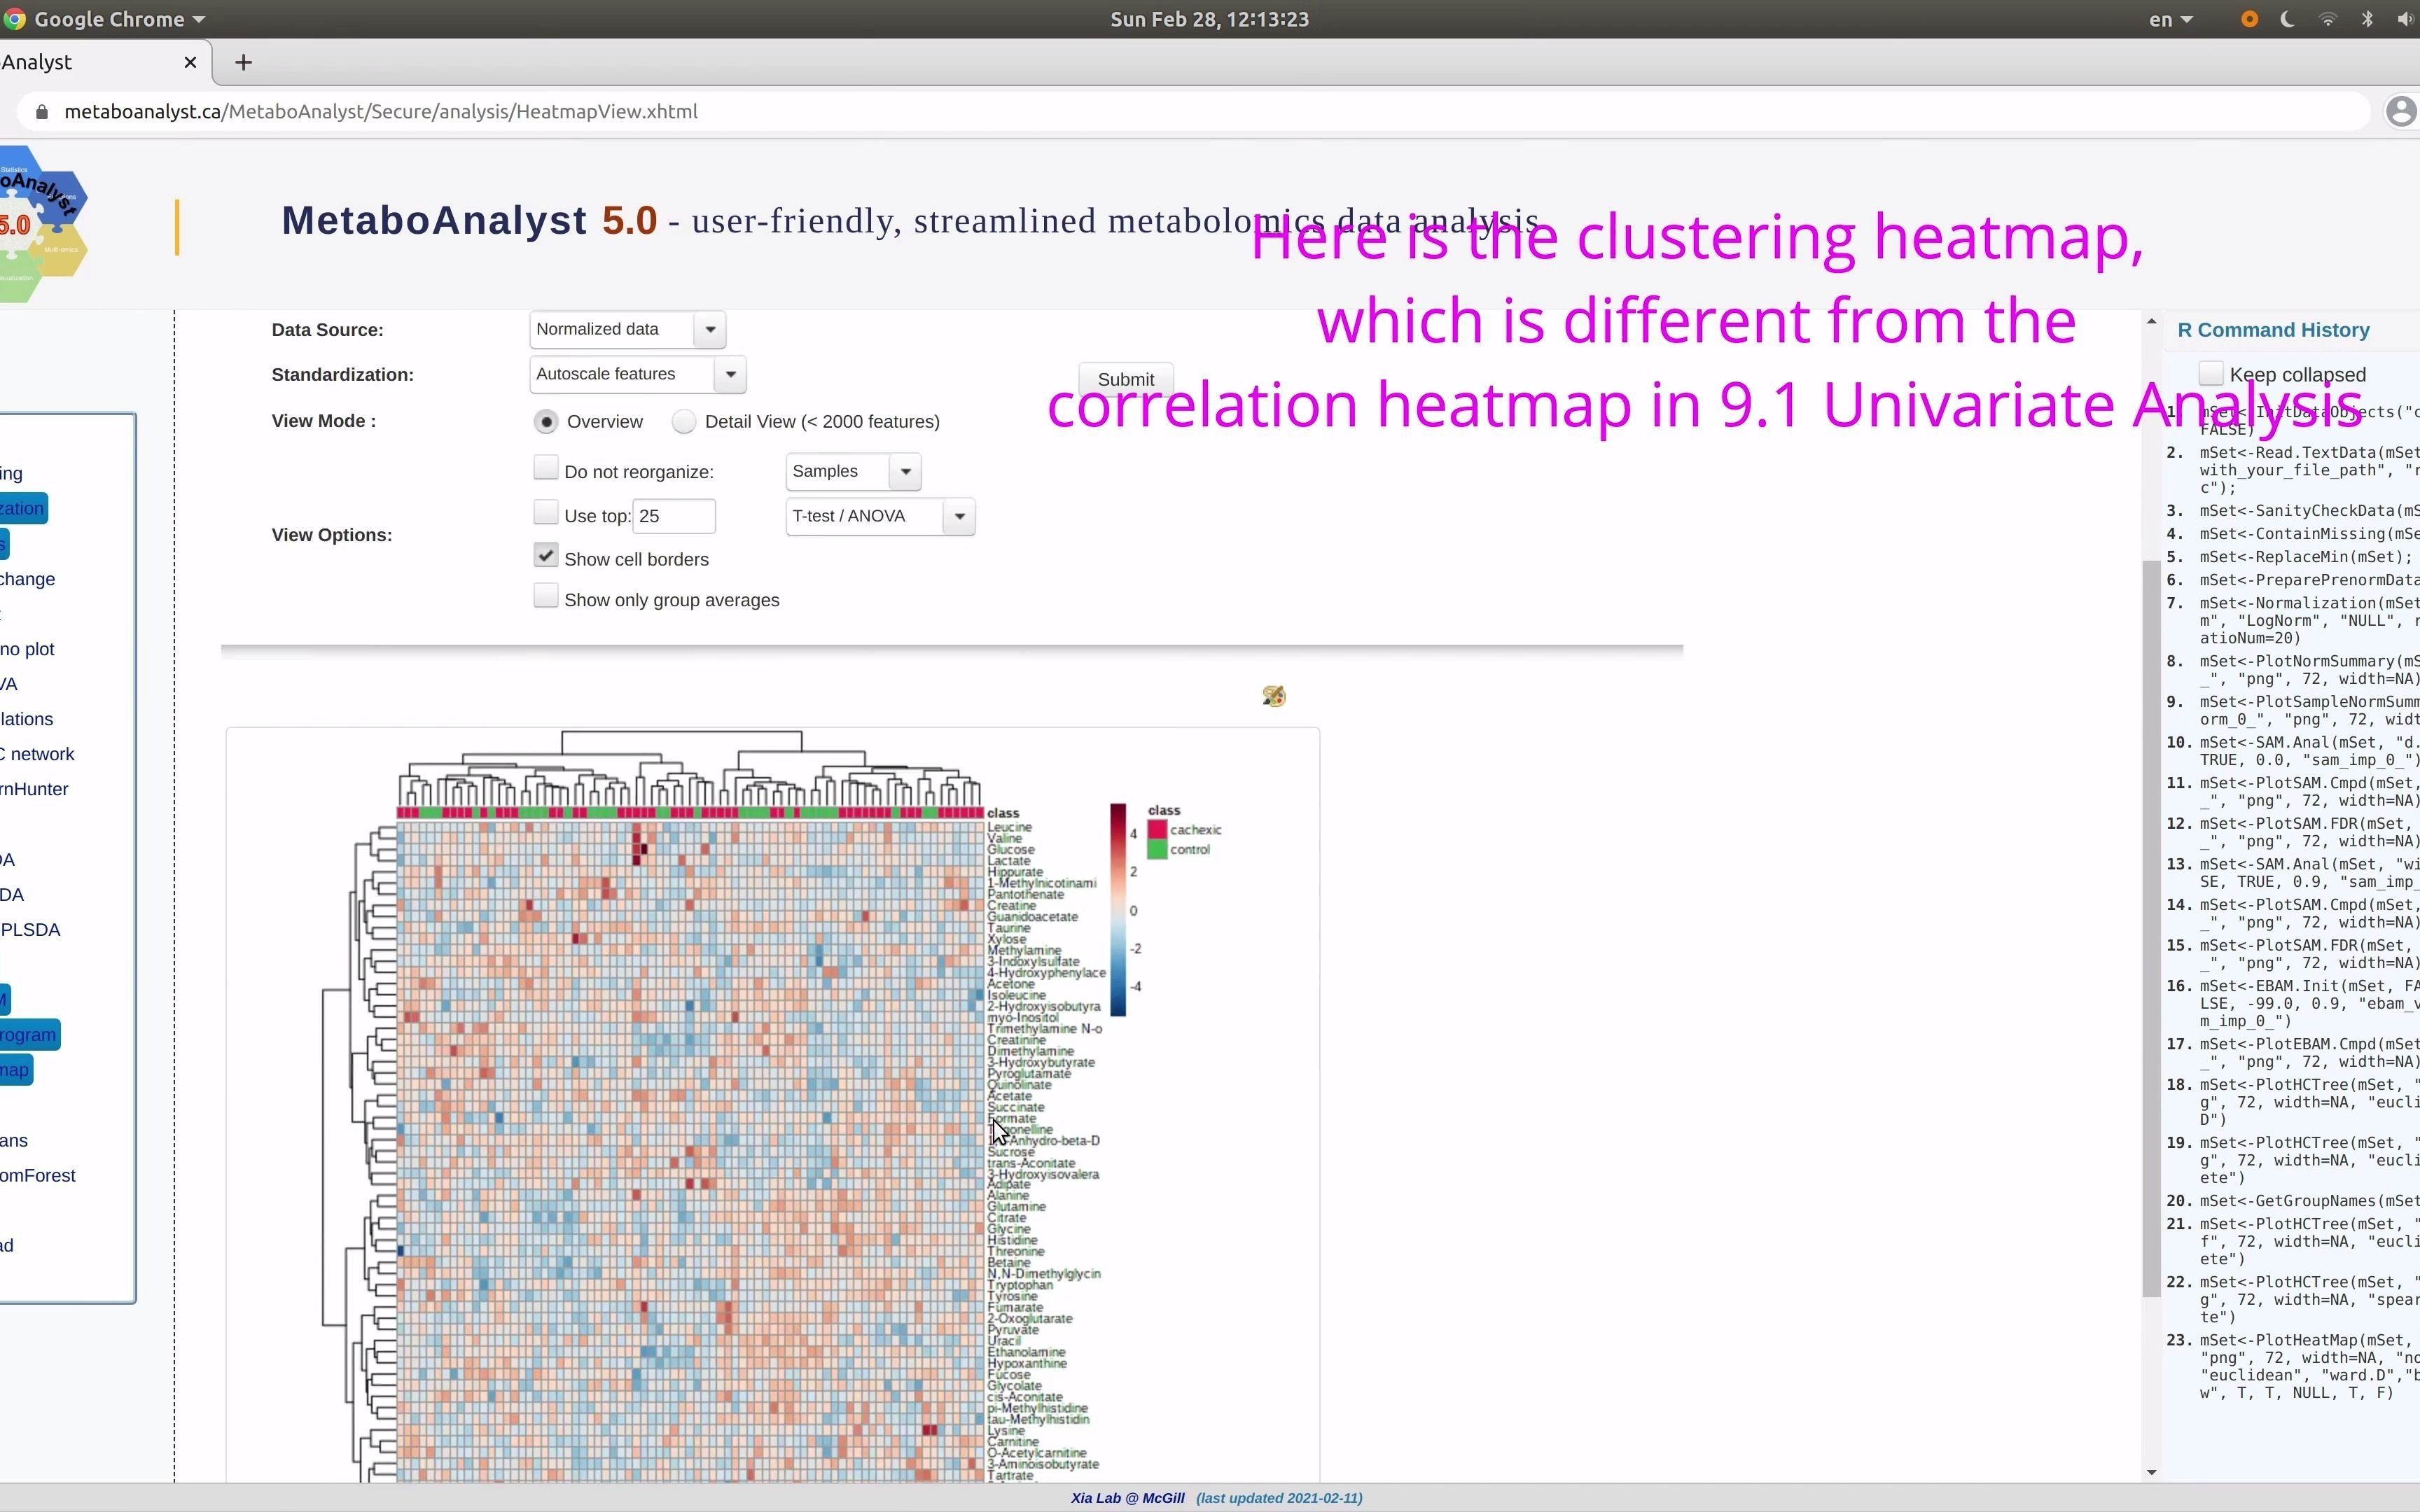The image size is (2420, 1512).
Task: Open the Standardization Autoscale features dropdown
Action: pyautogui.click(x=637, y=374)
